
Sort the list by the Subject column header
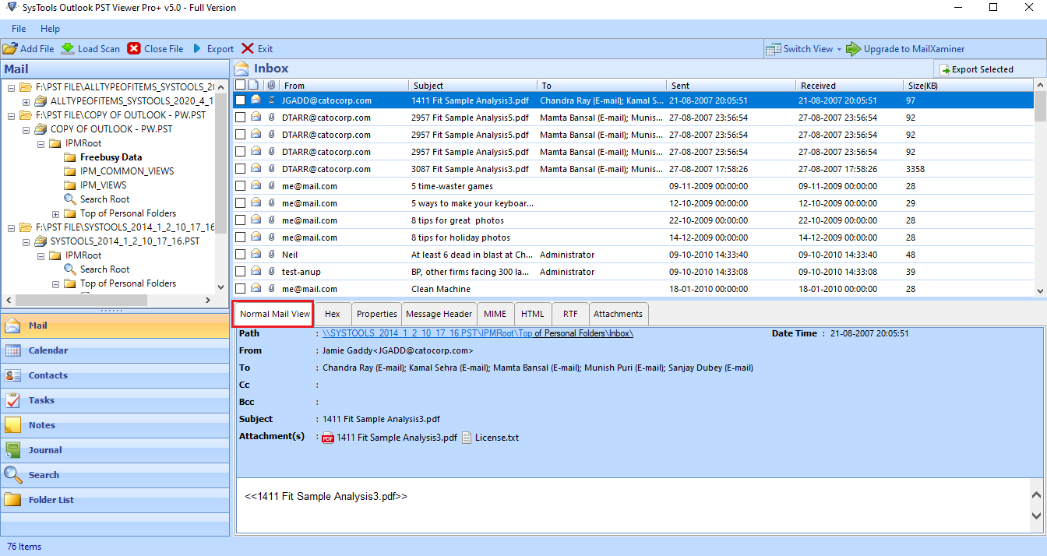pyautogui.click(x=473, y=86)
